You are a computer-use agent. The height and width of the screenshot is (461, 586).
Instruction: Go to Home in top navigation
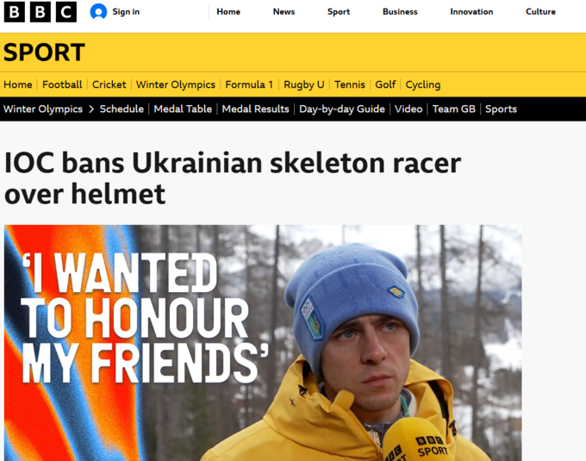228,12
